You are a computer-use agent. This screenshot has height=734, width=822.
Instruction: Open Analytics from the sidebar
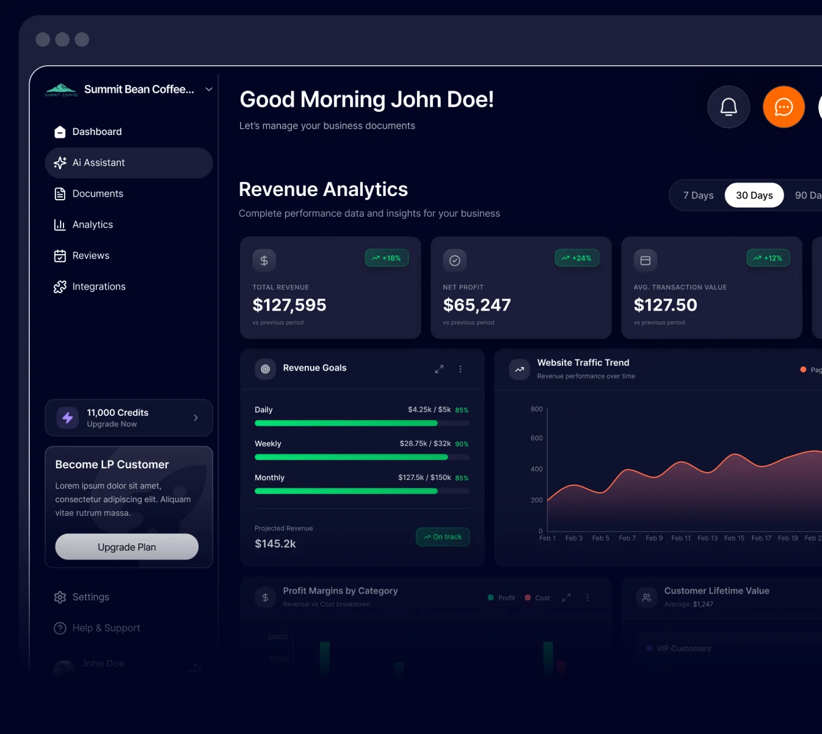(x=129, y=225)
